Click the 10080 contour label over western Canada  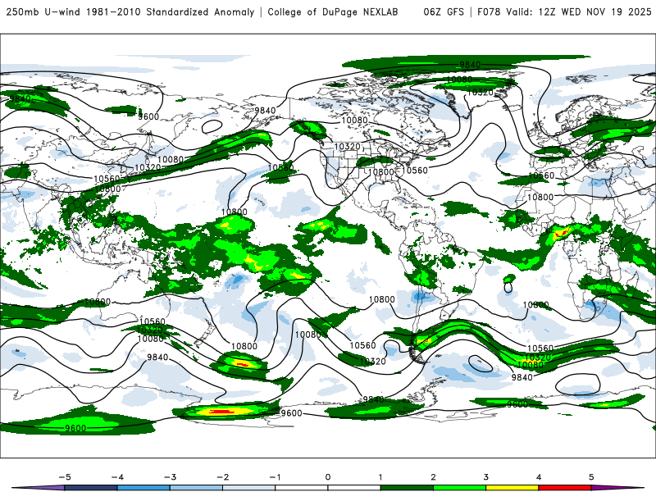coord(354,121)
